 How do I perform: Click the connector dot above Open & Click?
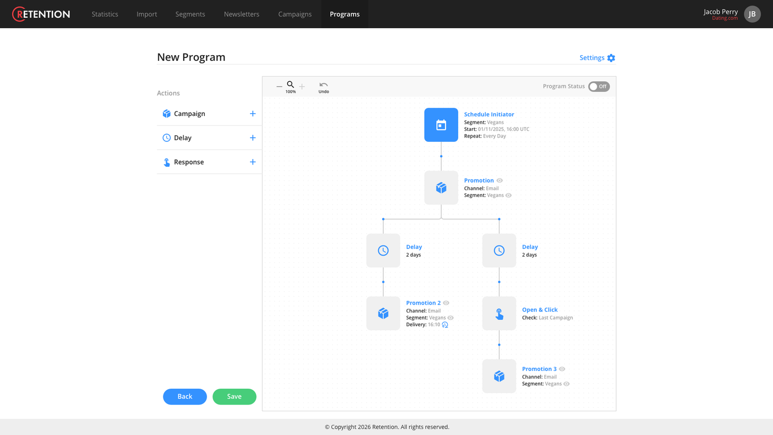[x=499, y=282]
